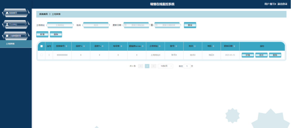Click calendar icon in 更新日期结束 field
Screen dimensions: 291x128
point(157,25)
